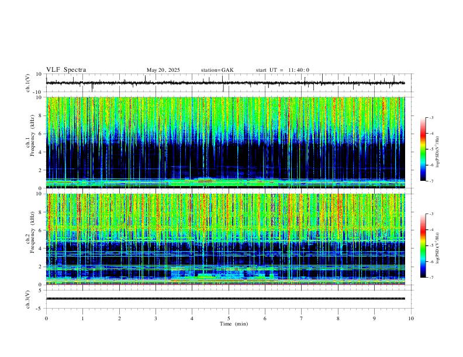Click the ch.3(V) axis "-5" tick label
This screenshot has height=357, width=463.
tap(40, 309)
